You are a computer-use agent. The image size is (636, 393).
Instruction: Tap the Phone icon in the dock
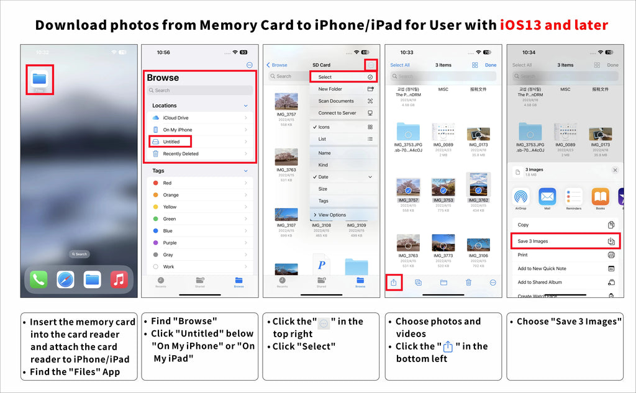point(39,279)
